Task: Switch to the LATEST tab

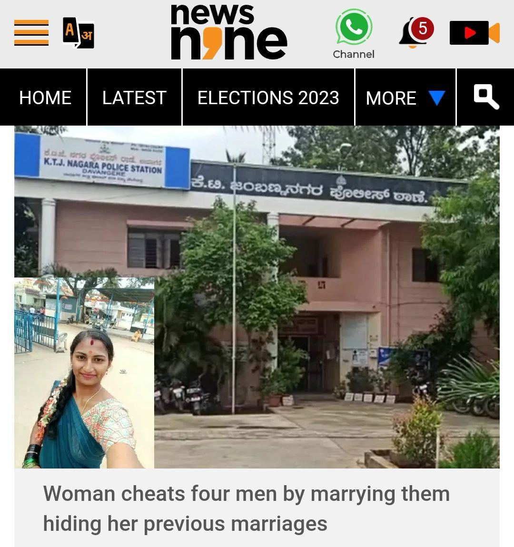Action: coord(134,98)
